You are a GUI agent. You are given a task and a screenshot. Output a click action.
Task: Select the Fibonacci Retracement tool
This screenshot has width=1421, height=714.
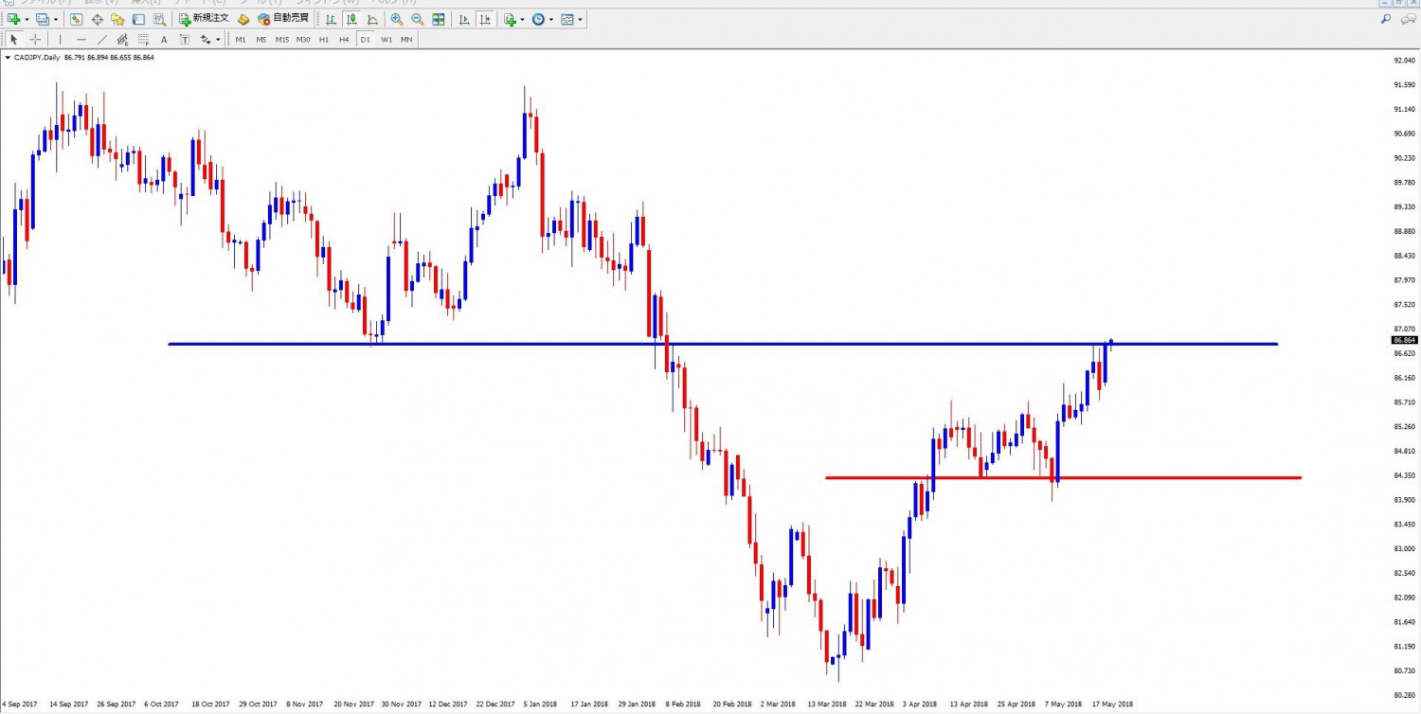tap(143, 39)
